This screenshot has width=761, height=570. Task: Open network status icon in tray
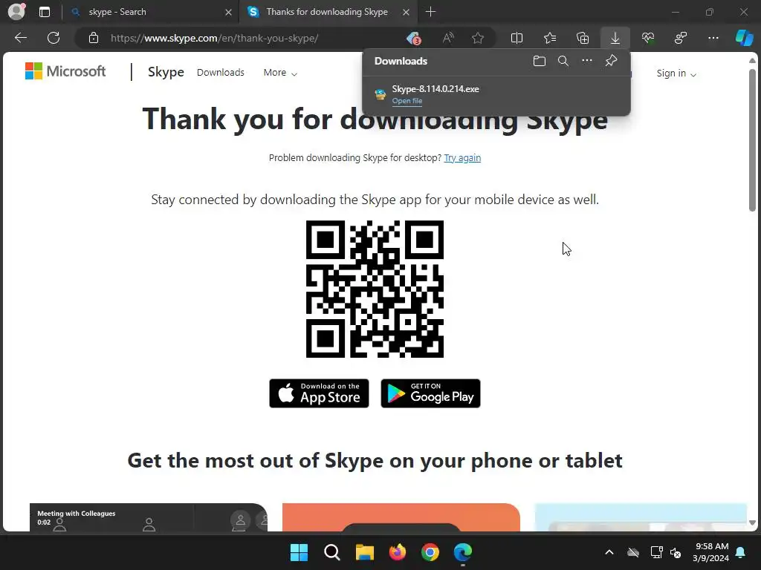pos(656,552)
